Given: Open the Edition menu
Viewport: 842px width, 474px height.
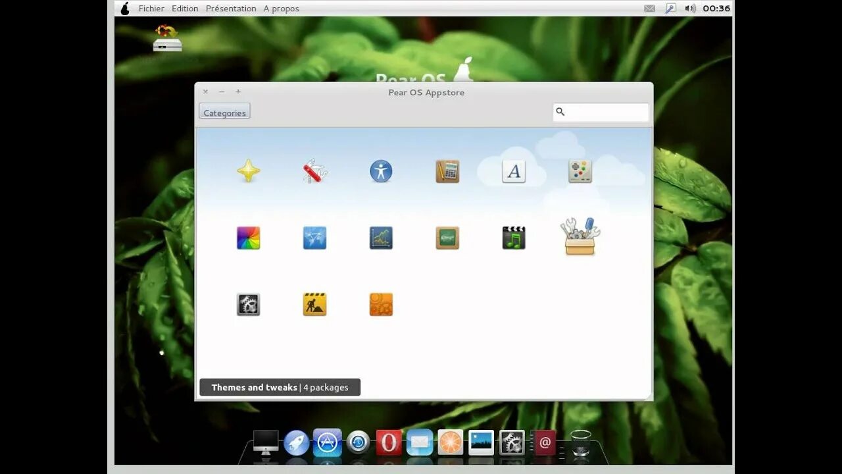Looking at the screenshot, I should point(185,9).
